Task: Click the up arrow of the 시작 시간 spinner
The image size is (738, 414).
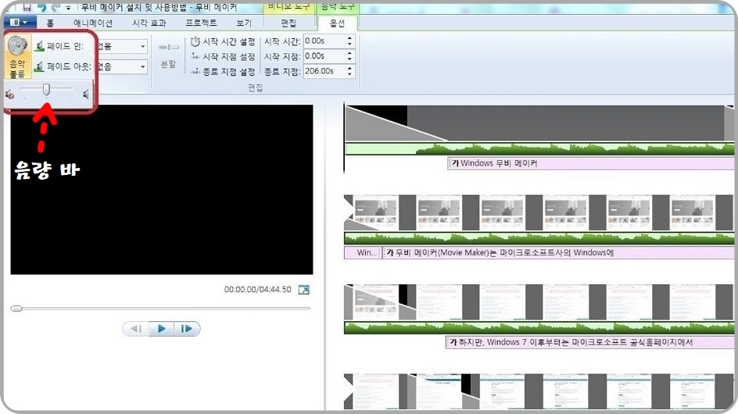Action: pyautogui.click(x=349, y=38)
